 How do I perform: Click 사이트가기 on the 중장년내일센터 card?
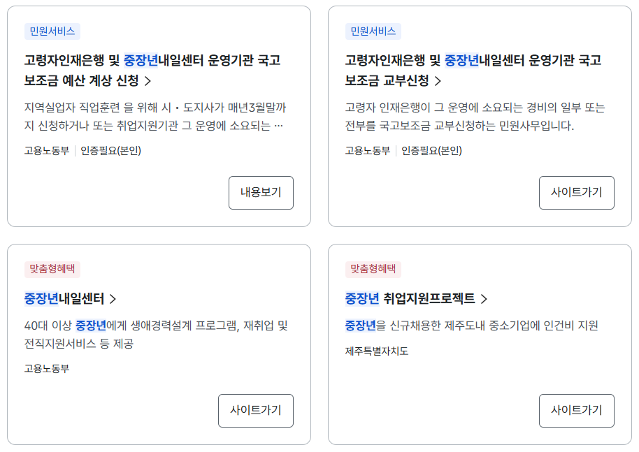tap(256, 411)
